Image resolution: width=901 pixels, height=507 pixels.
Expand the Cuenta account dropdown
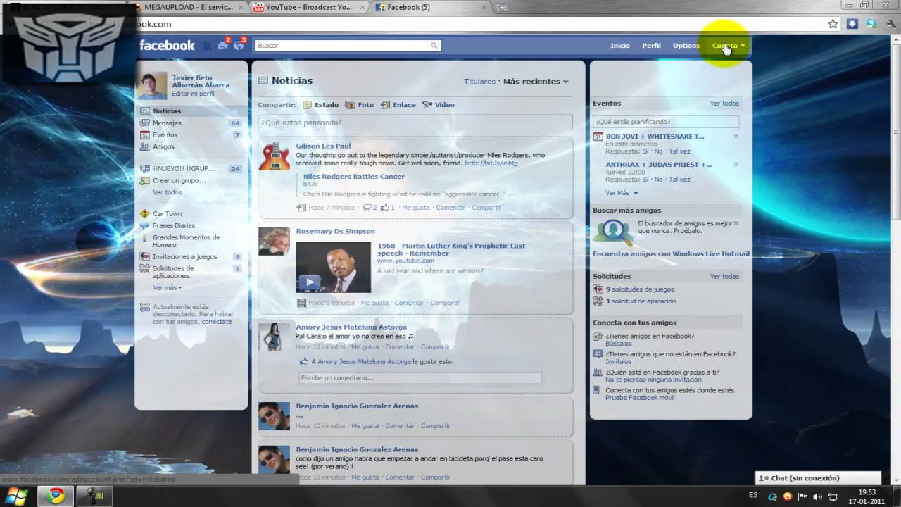[x=729, y=46]
